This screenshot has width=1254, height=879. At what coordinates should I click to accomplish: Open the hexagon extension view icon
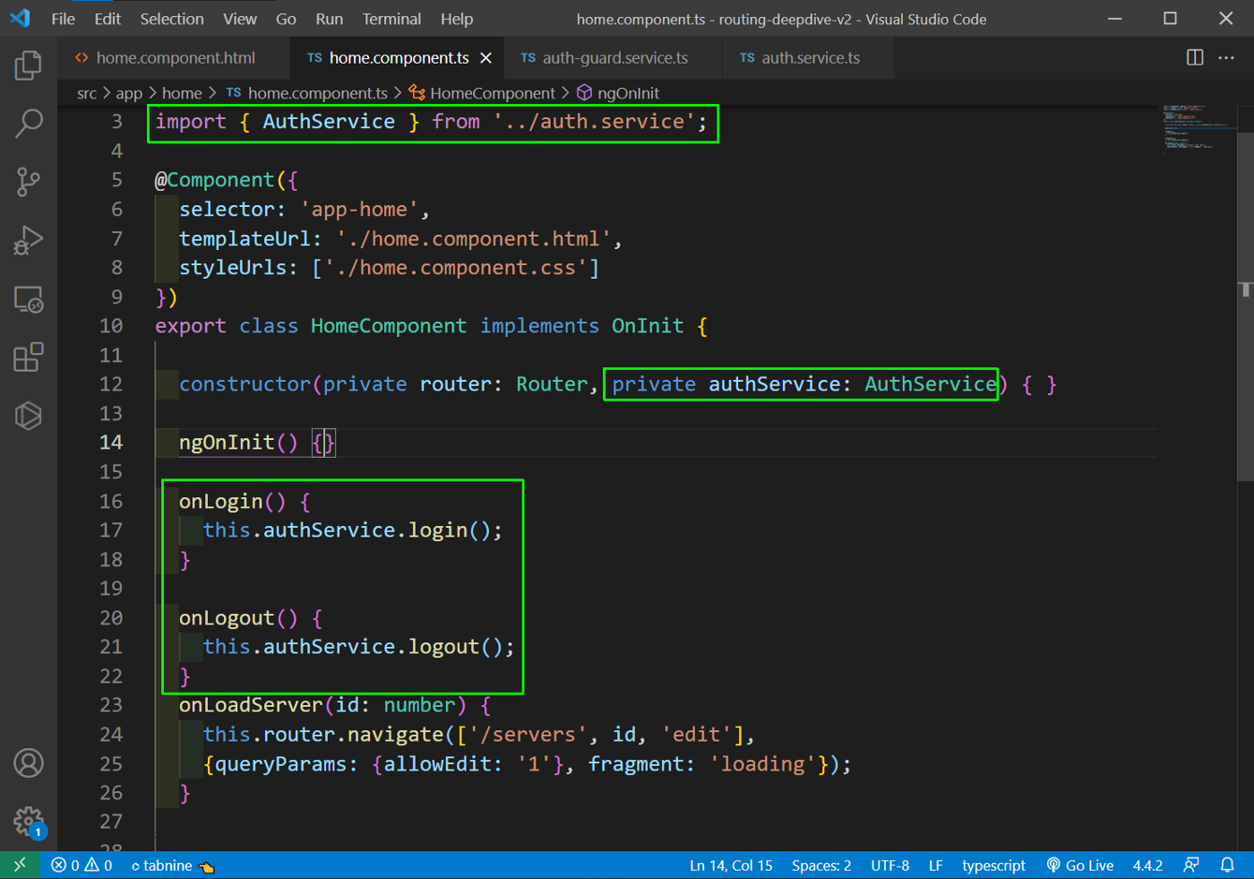29,416
